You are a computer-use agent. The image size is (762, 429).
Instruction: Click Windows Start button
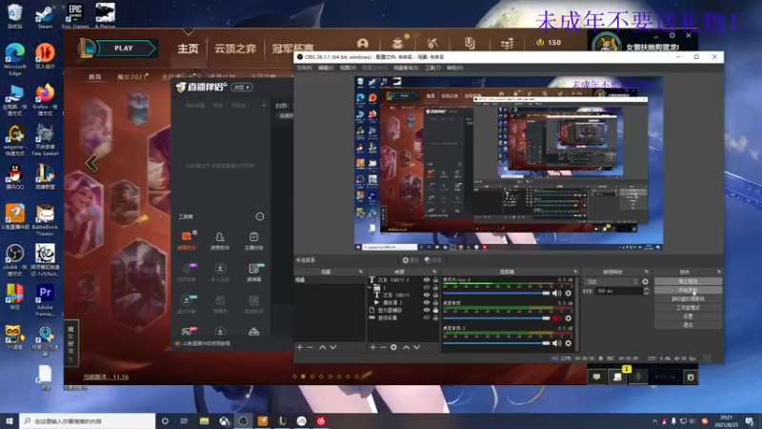tap(10, 420)
